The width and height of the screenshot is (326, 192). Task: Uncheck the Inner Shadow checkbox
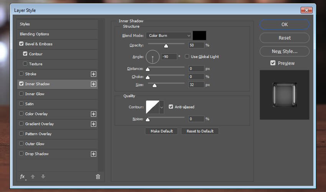pyautogui.click(x=21, y=84)
